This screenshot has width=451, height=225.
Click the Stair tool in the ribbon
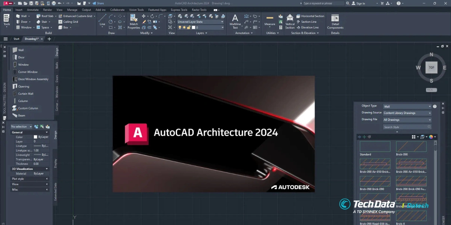[x=42, y=22]
